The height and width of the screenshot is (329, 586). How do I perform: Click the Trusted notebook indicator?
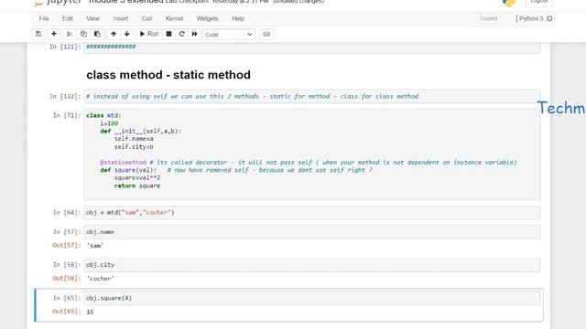click(x=488, y=18)
